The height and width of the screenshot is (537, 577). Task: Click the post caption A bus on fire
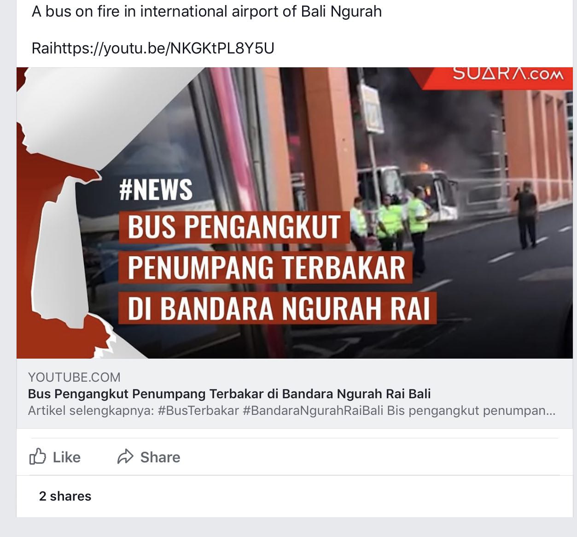coord(207,11)
